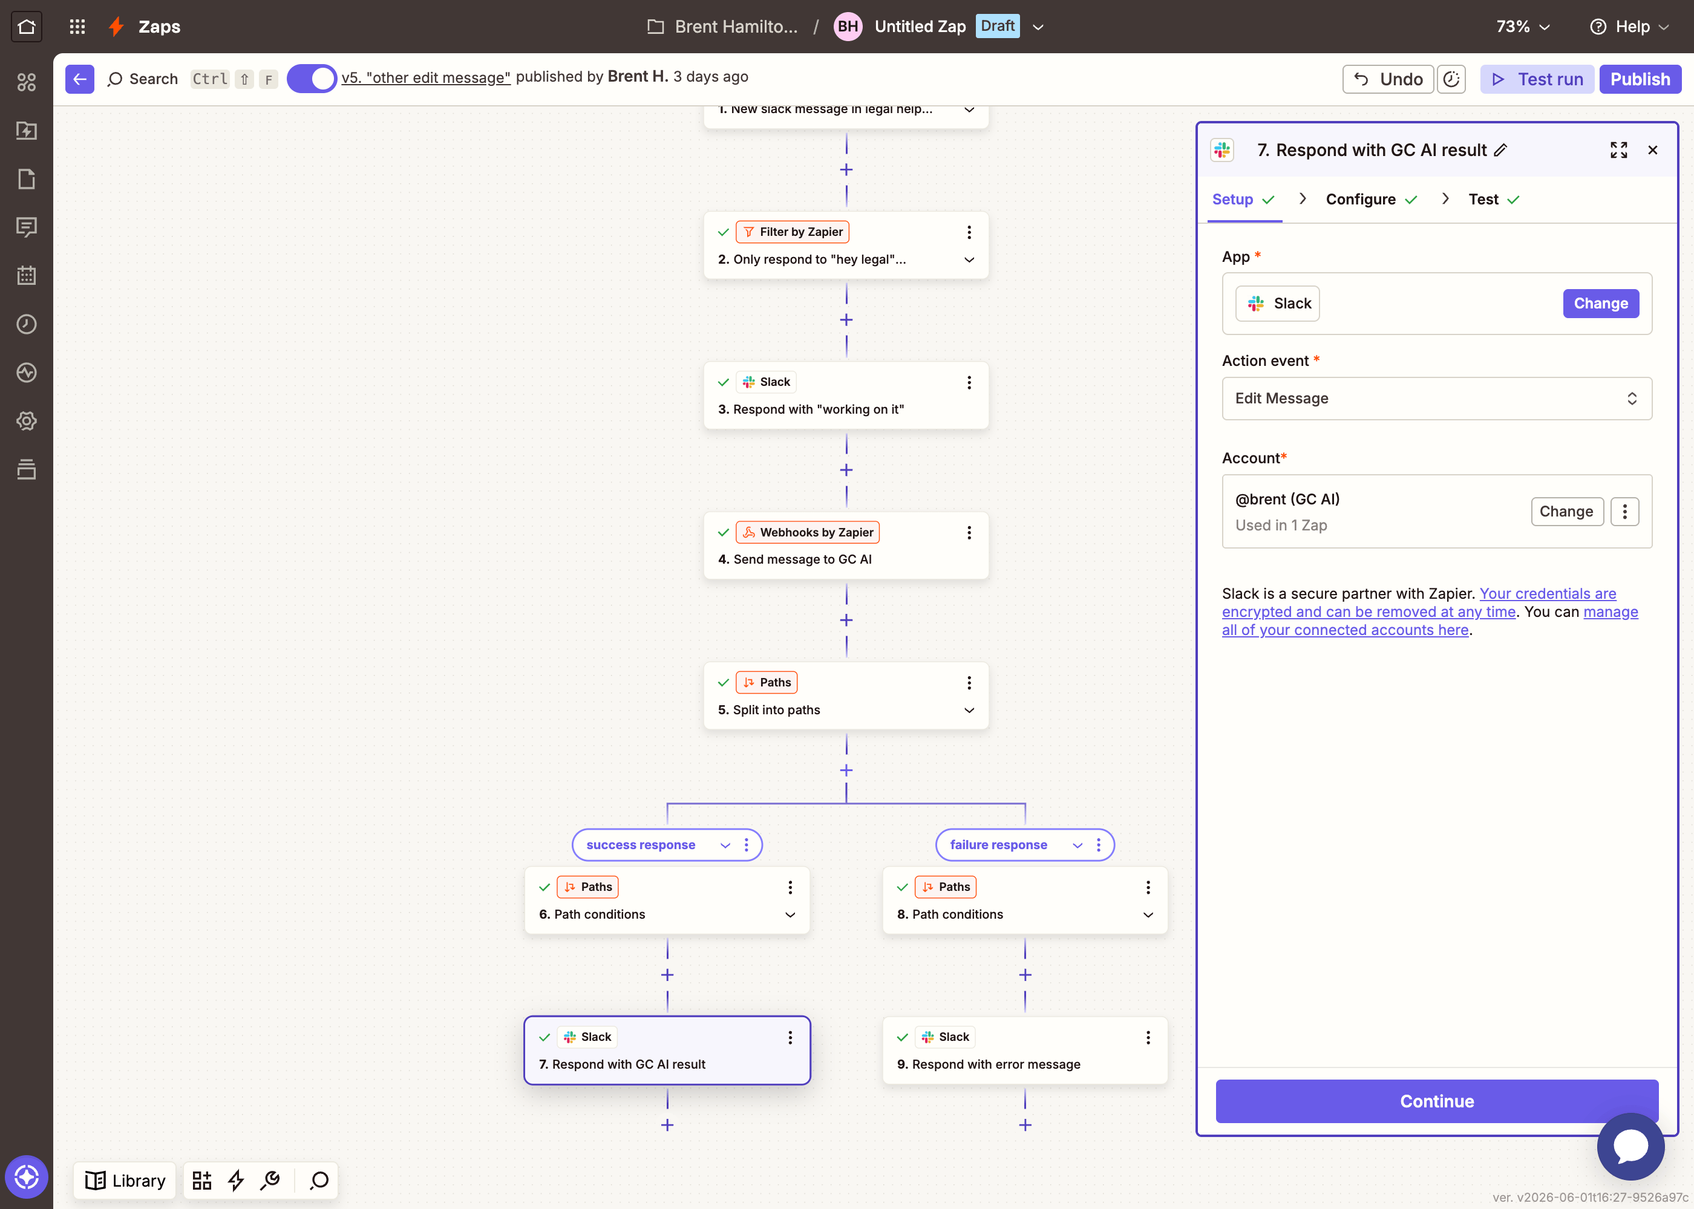Screen dimensions: 1694x1209
Task: Open the Zap history clock icon
Action: 27,324
